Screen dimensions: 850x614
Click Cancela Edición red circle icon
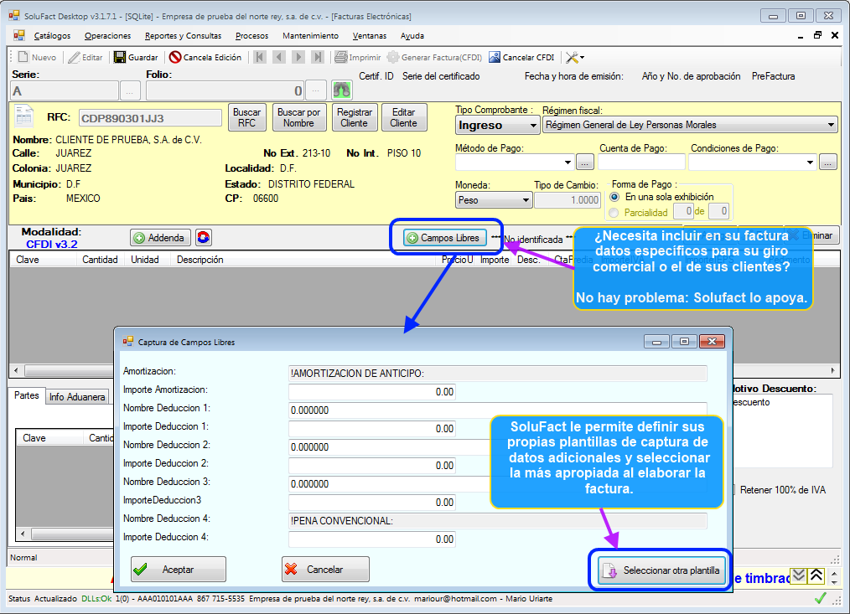pyautogui.click(x=175, y=57)
